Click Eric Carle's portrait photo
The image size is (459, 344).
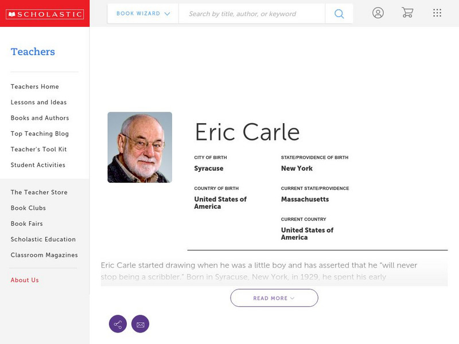[139, 147]
